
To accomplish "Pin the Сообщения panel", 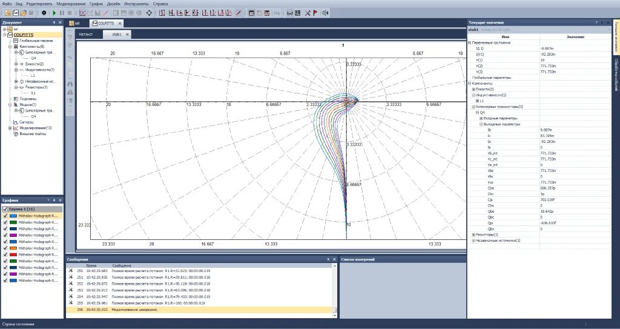I will (328, 259).
